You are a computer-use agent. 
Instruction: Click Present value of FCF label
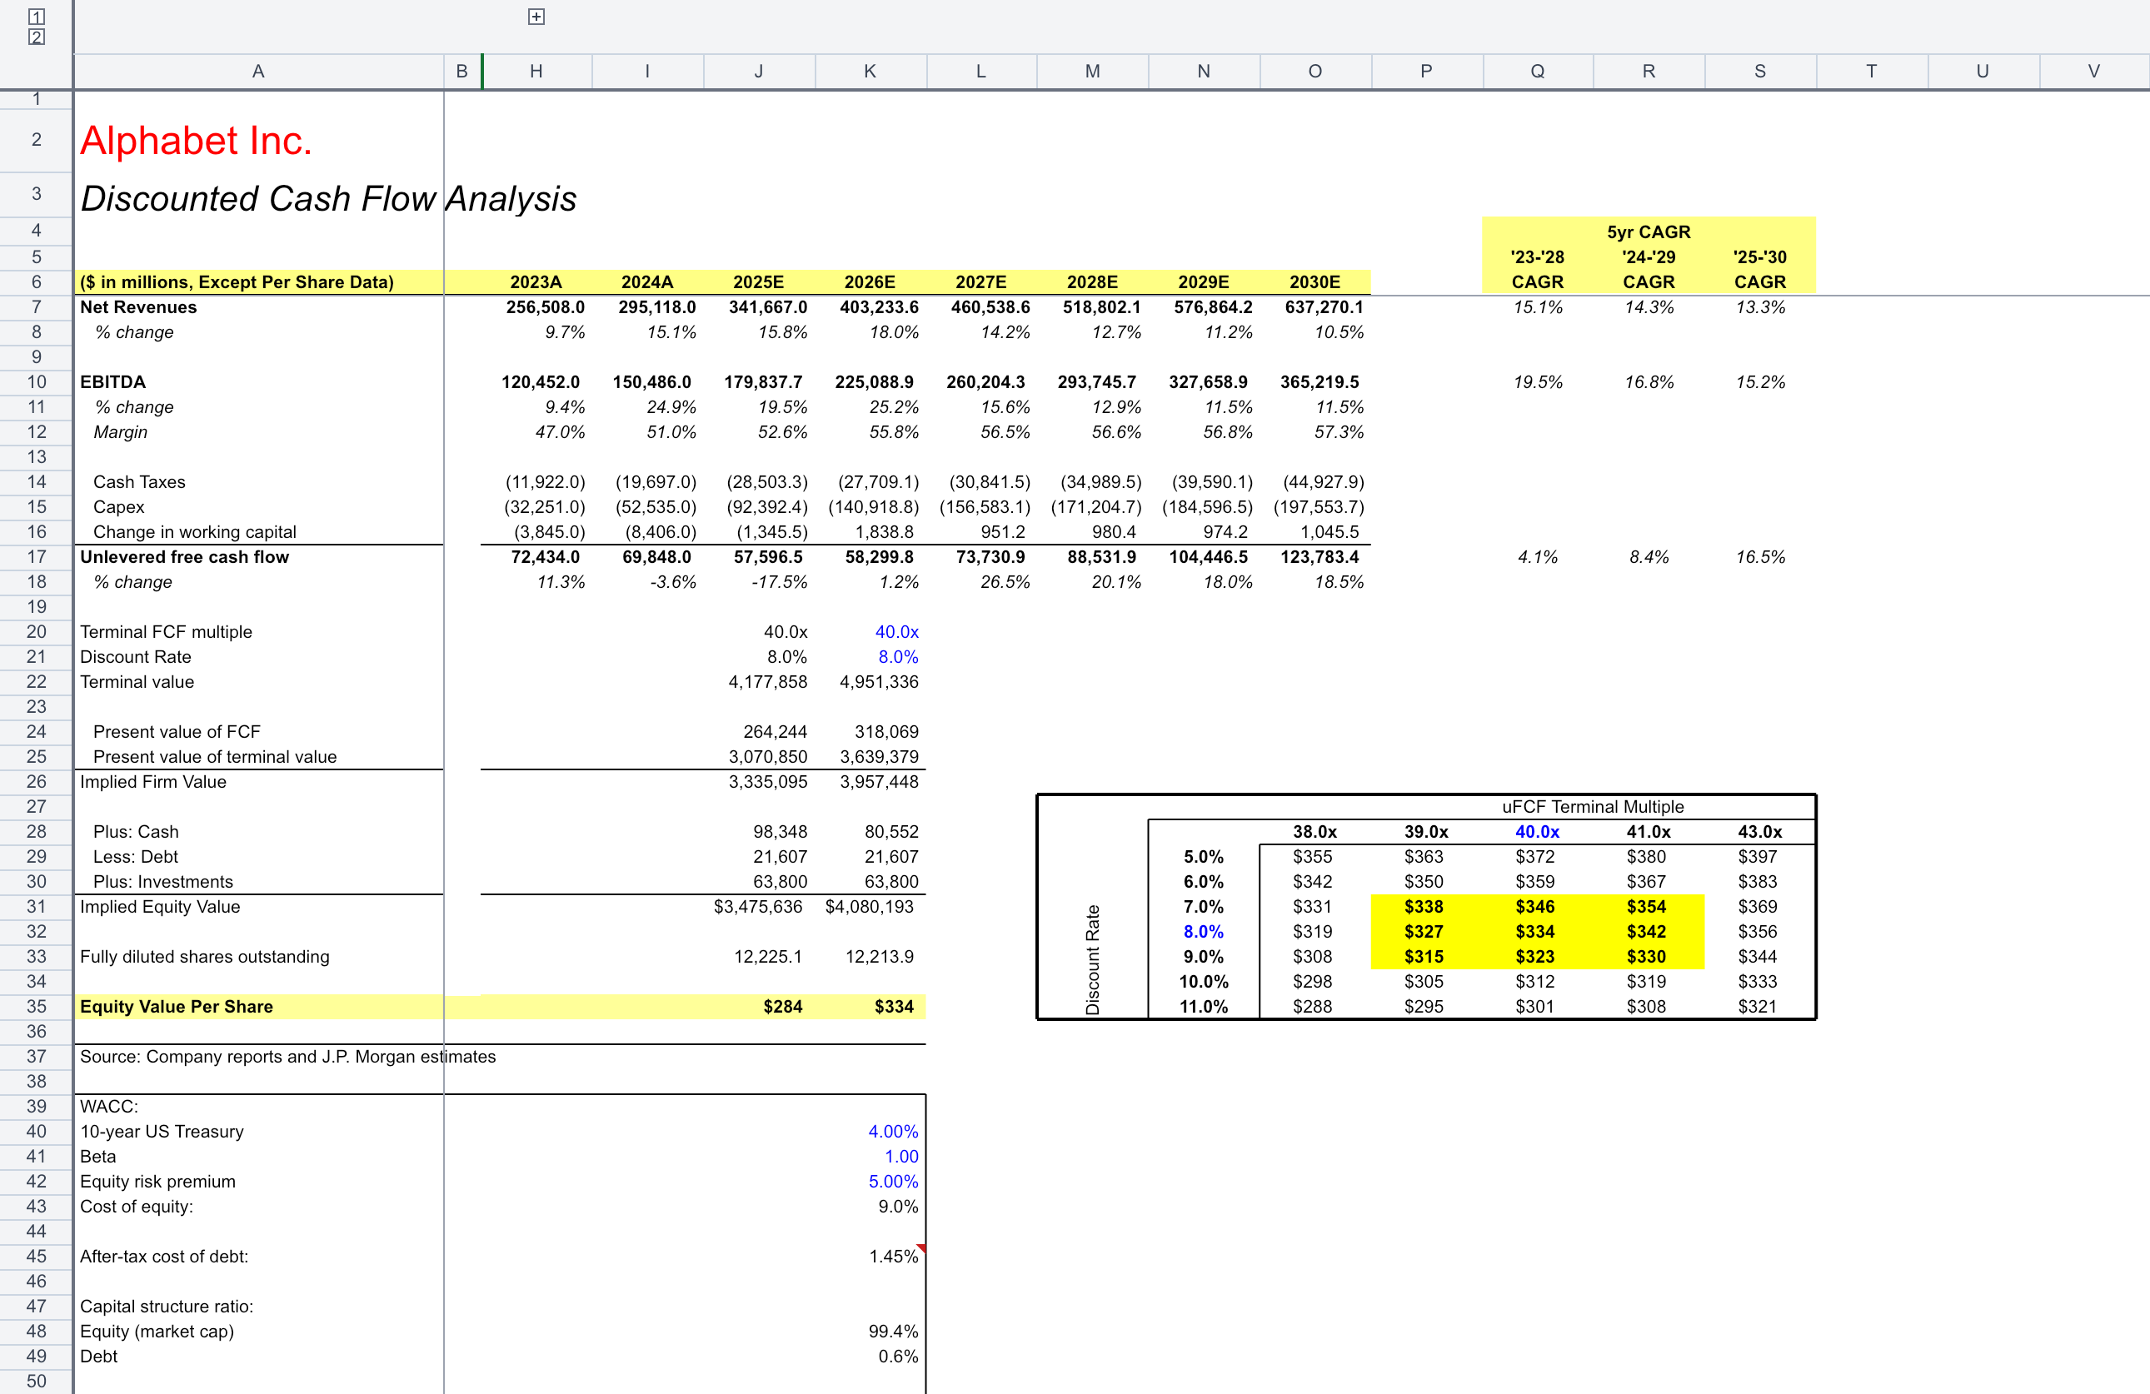(176, 732)
